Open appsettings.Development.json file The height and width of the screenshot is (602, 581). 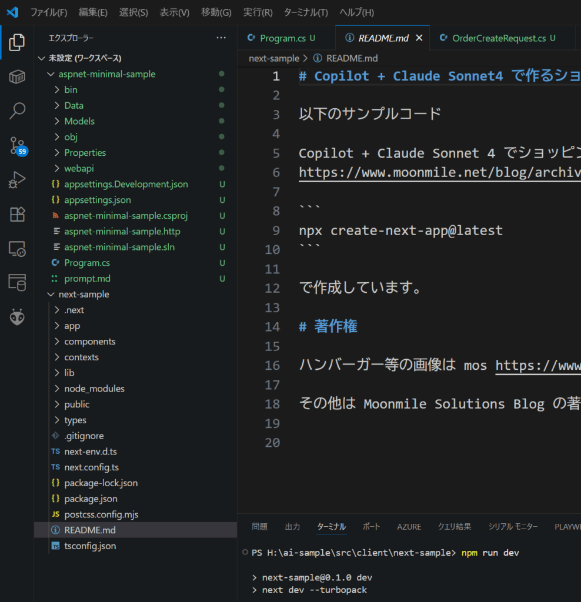pos(126,184)
